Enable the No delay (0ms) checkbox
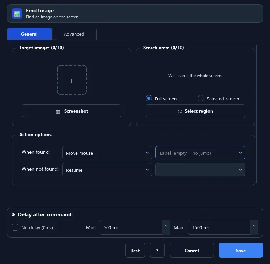The height and width of the screenshot is (264, 270). [15, 227]
